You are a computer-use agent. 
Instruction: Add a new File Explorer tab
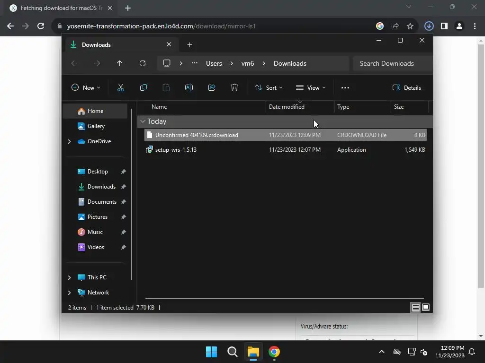(189, 45)
